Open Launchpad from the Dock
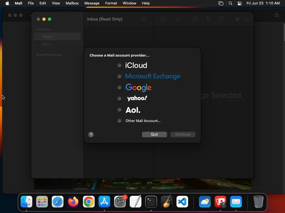Screen dimensions: 285x213 pyautogui.click(x=42, y=202)
